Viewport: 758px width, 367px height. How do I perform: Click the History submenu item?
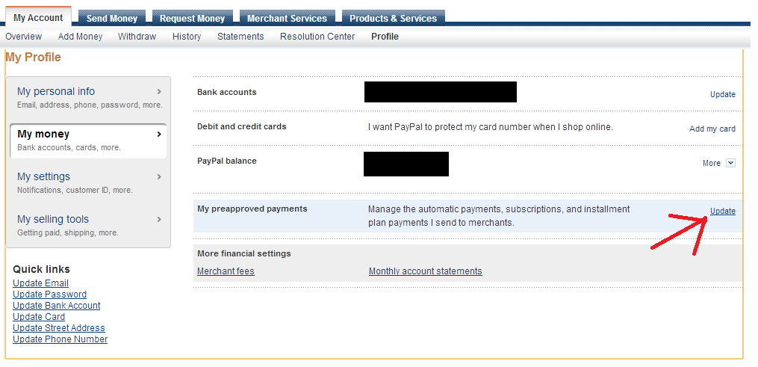(187, 37)
